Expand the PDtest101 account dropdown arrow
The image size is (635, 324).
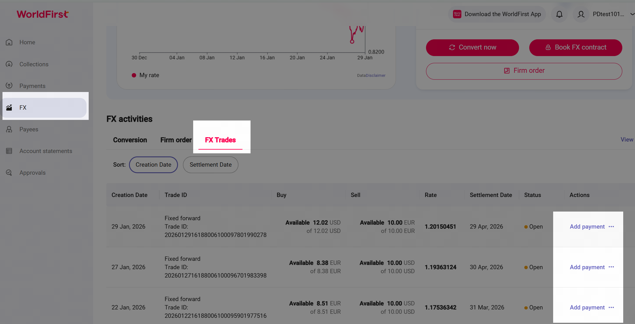tap(632, 14)
